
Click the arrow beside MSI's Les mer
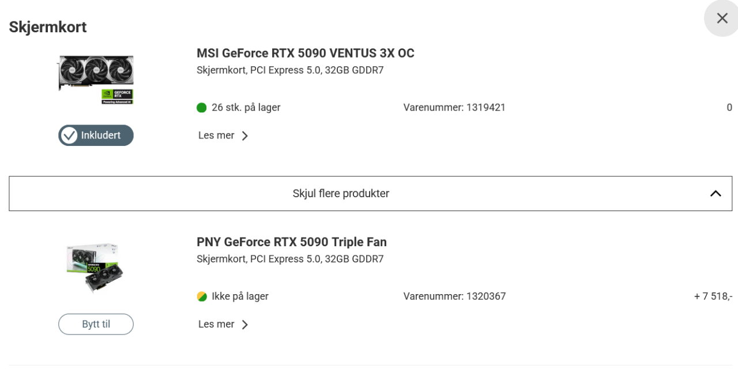(245, 136)
